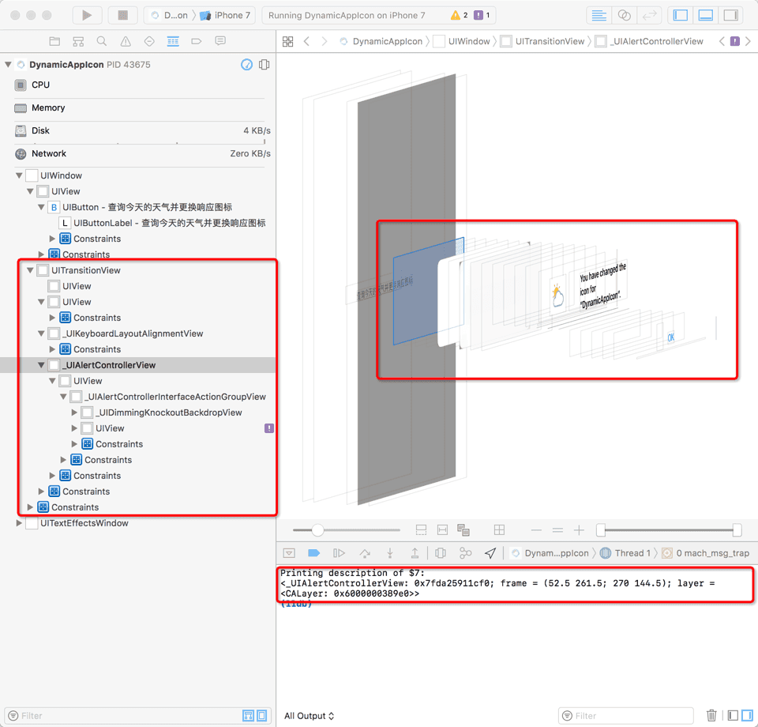Click the Run (play) button in the toolbar
The image size is (758, 727).
(x=87, y=15)
